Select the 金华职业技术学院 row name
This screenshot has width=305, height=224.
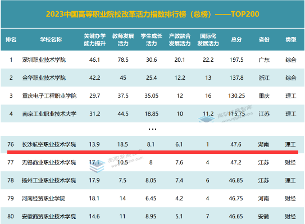coord(44,78)
